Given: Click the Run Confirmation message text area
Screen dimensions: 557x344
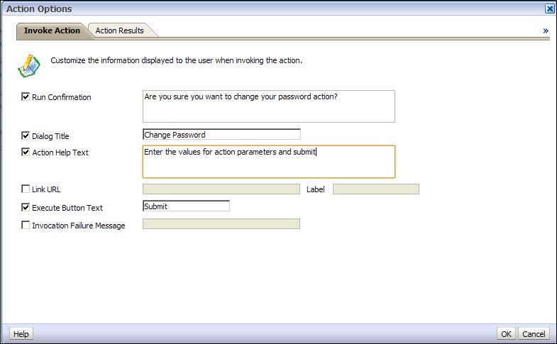Looking at the screenshot, I should (x=268, y=106).
